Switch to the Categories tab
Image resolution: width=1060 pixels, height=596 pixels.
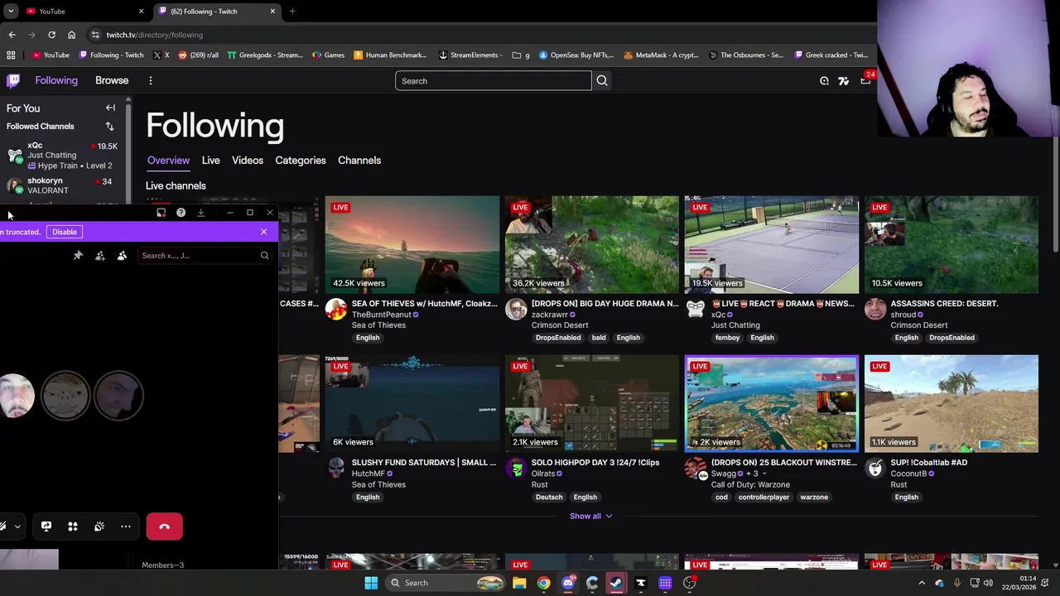pyautogui.click(x=301, y=160)
